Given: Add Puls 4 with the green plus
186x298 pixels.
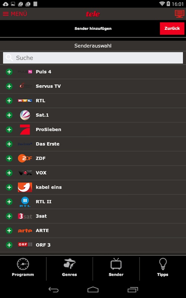Looking at the screenshot, I should point(9,72).
